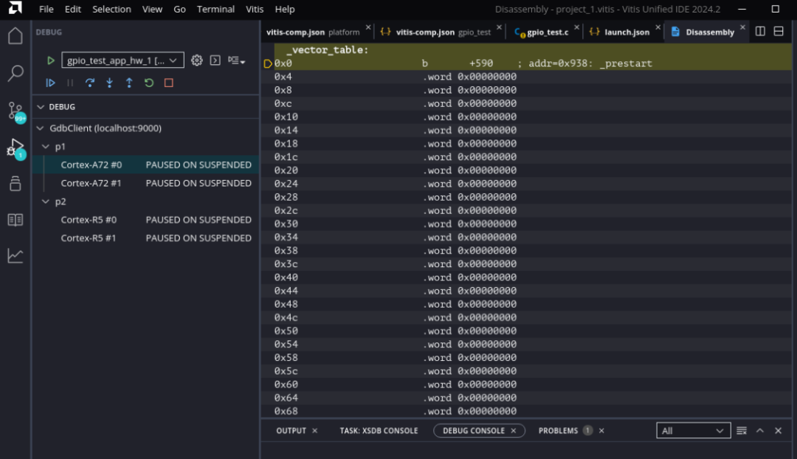Open the All filter dropdown in the panel

tap(693, 430)
